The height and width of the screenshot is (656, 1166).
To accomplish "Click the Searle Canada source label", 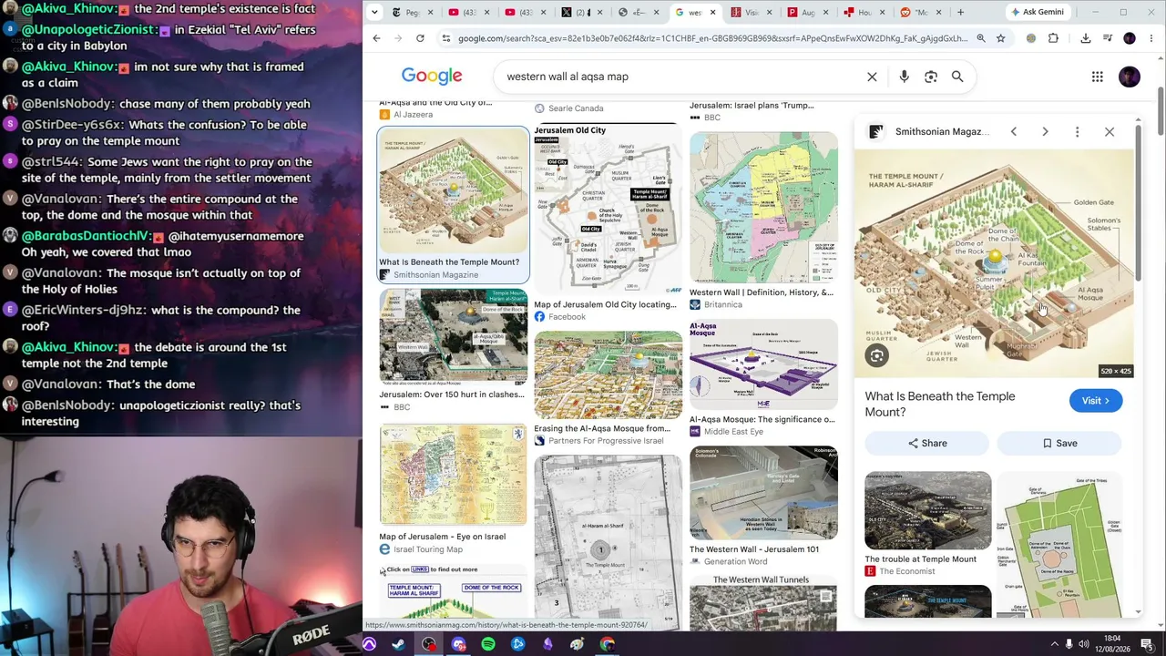I will click(x=576, y=108).
